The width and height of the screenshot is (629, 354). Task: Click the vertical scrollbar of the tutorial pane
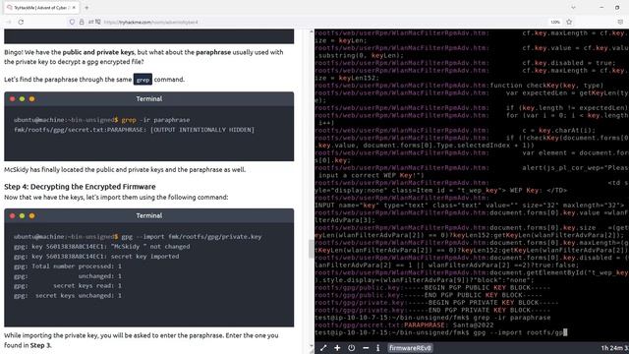[x=312, y=249]
